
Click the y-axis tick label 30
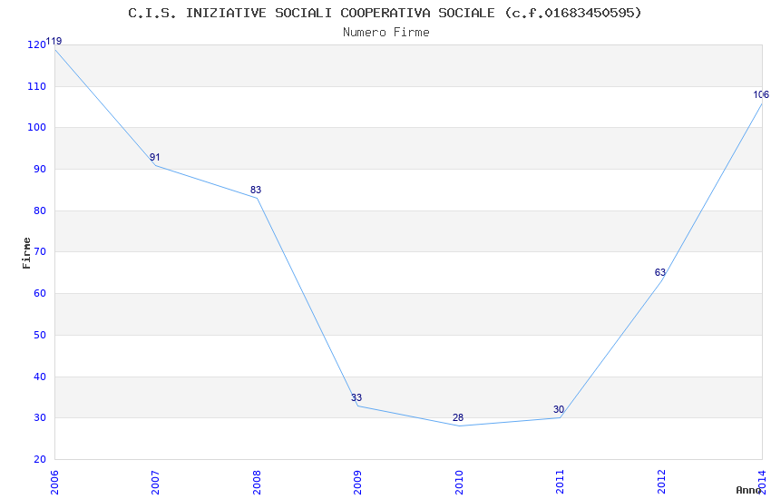39,418
